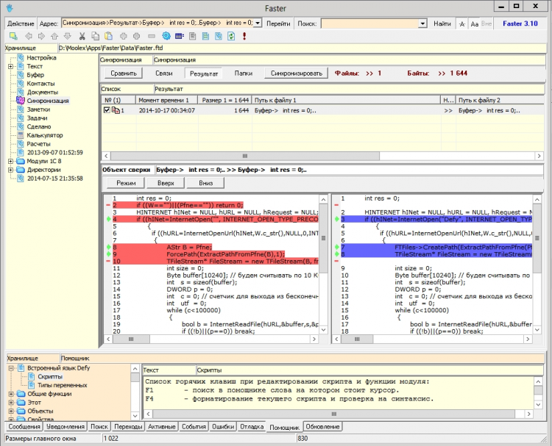The width and height of the screenshot is (552, 446).
Task: Click the Paste clipboard icon
Action: [108, 36]
